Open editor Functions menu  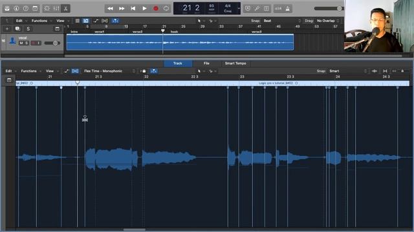28,71
